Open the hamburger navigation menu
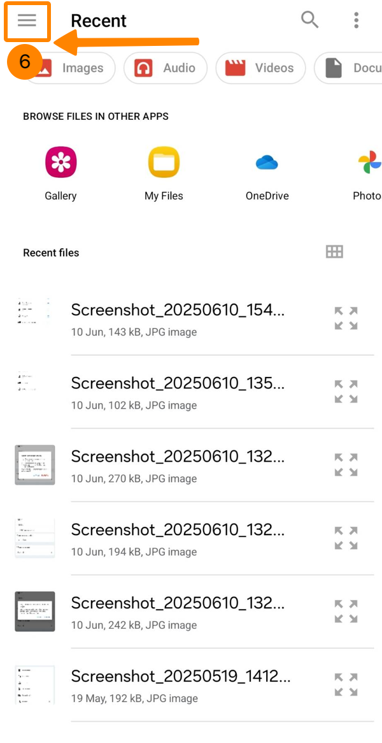This screenshot has width=382, height=743. pos(27,20)
